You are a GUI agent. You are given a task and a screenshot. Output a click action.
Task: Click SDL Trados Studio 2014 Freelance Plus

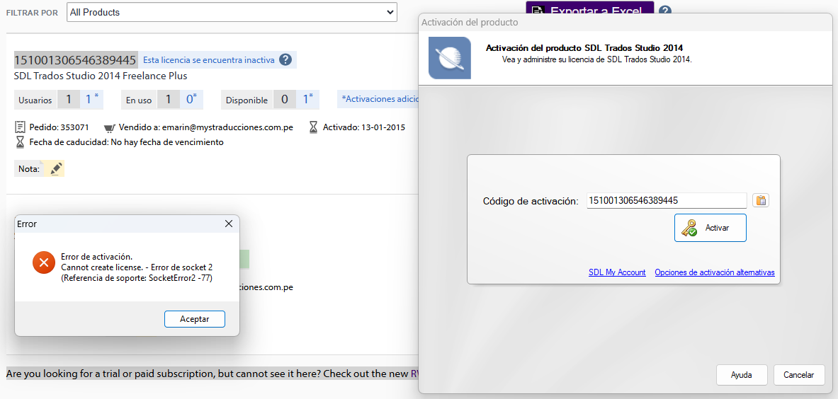tap(101, 76)
